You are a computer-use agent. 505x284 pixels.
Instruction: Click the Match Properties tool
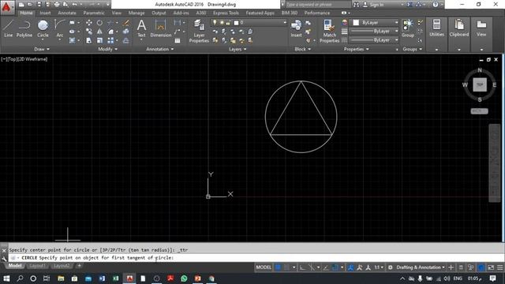coord(329,32)
